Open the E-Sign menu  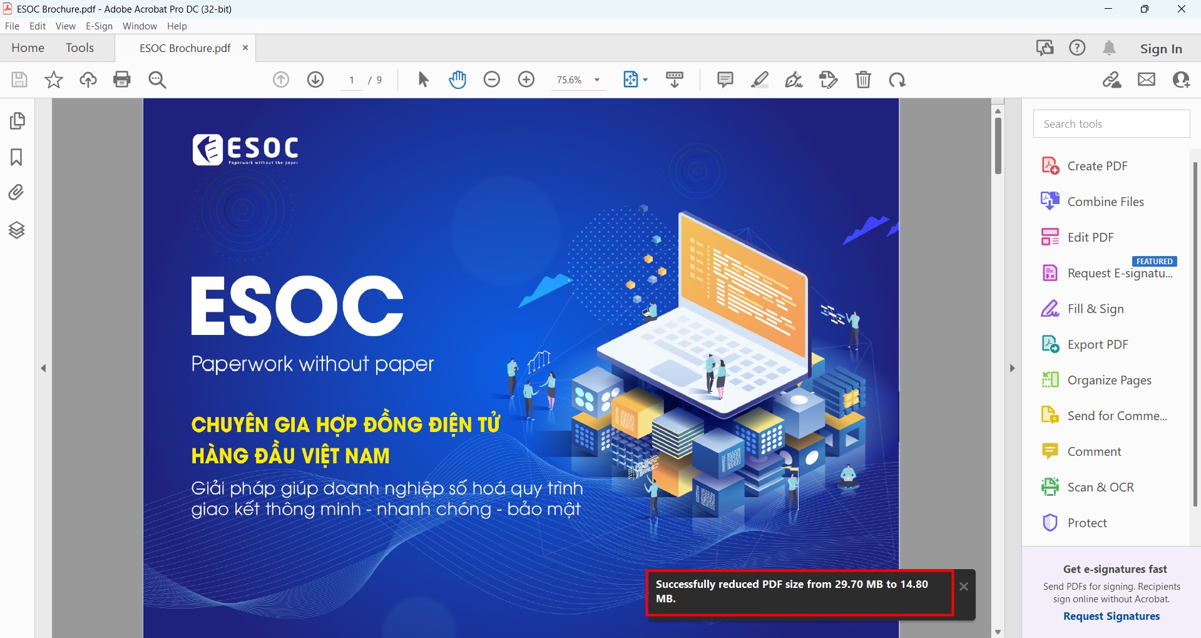[x=99, y=26]
